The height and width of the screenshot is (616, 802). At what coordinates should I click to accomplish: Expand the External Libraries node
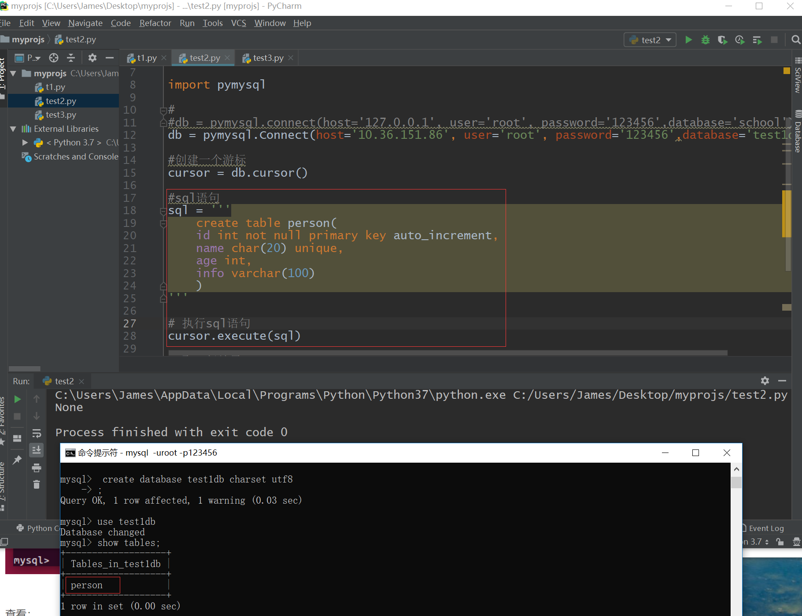[13, 129]
